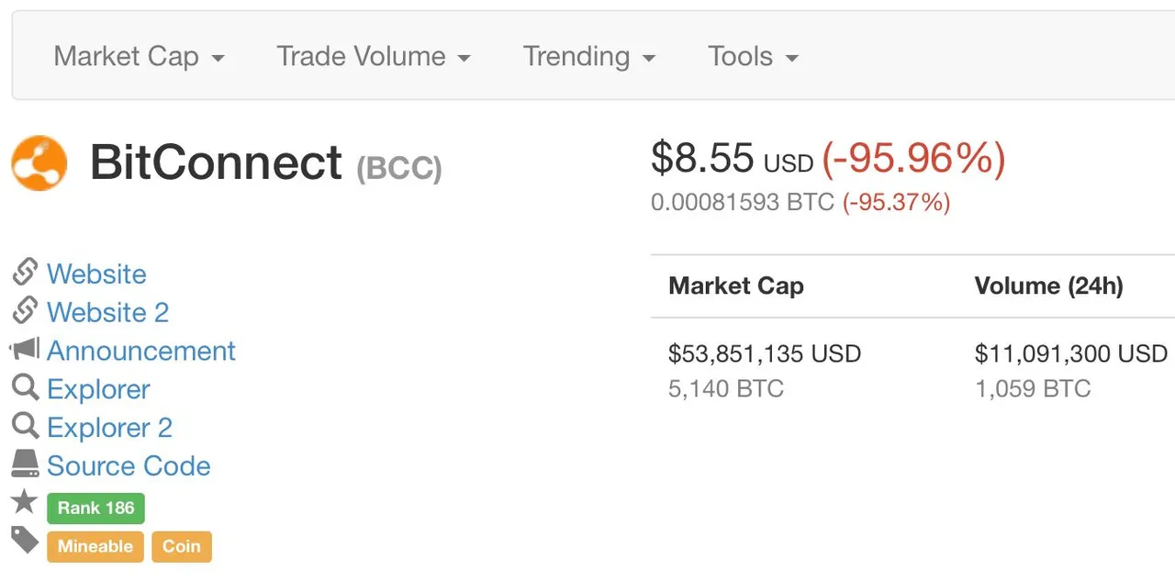Open the Source Code link

point(129,466)
